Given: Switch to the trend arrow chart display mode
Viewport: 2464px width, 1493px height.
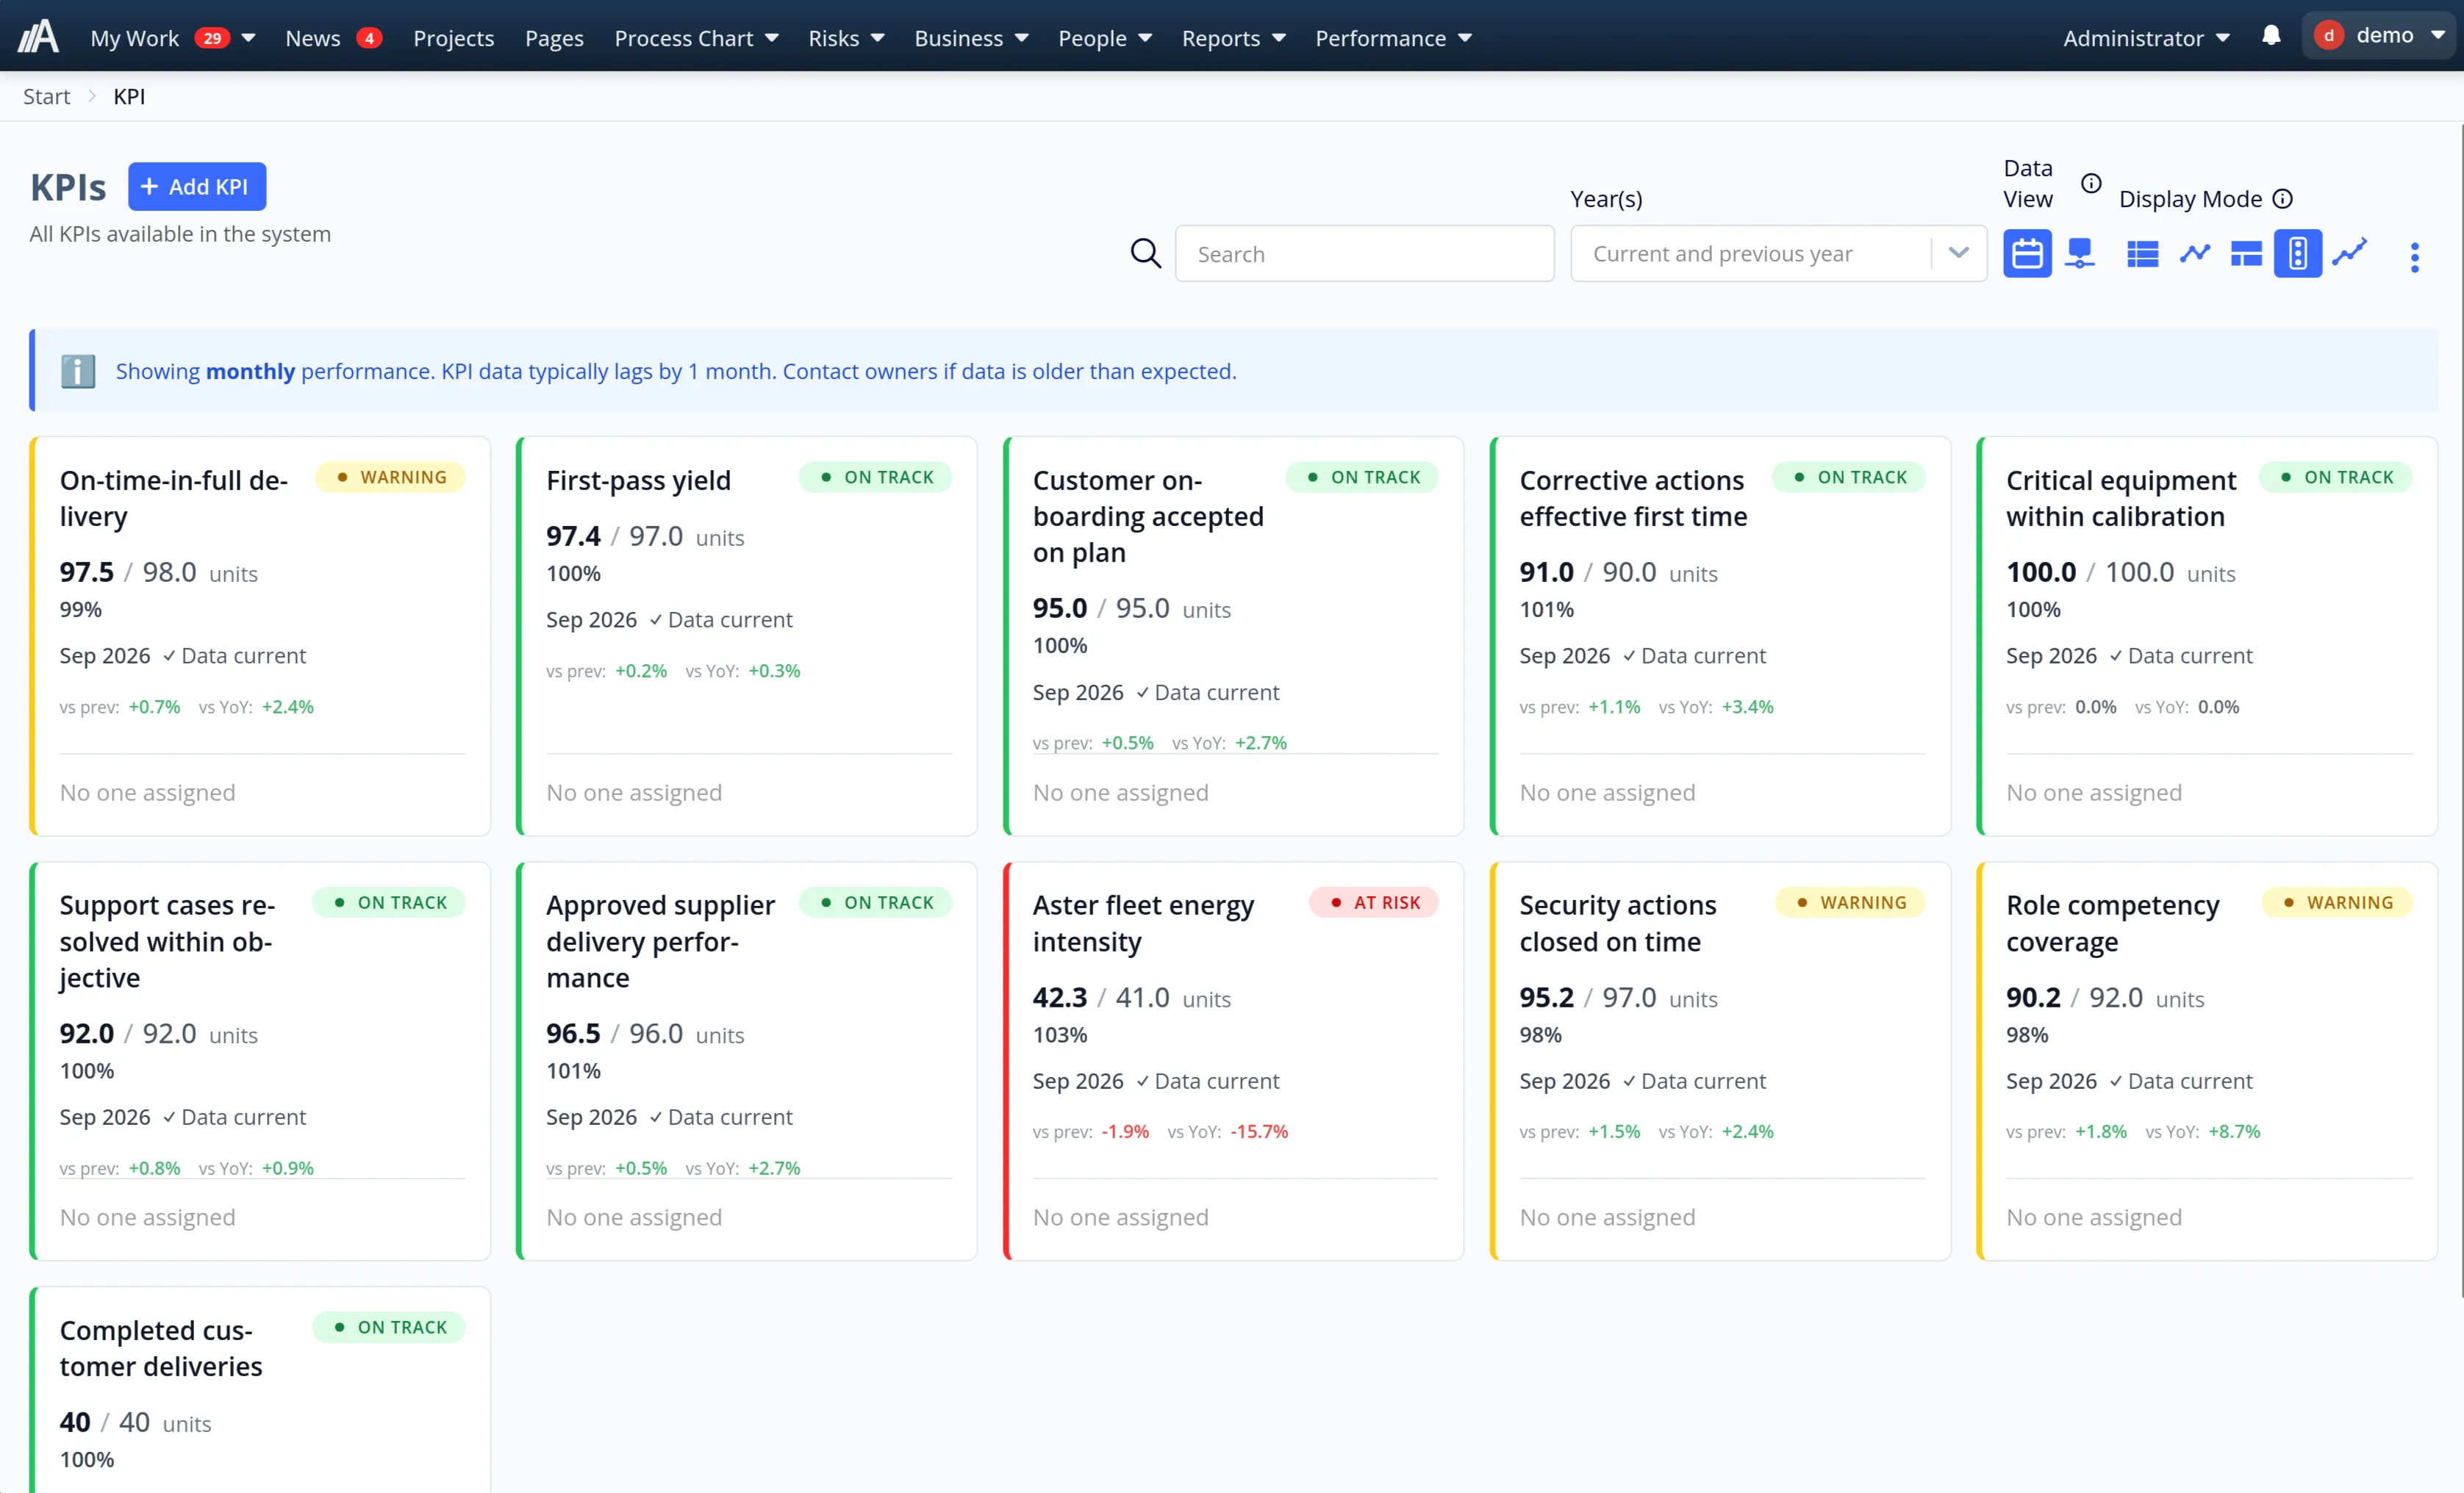Looking at the screenshot, I should [x=2350, y=252].
